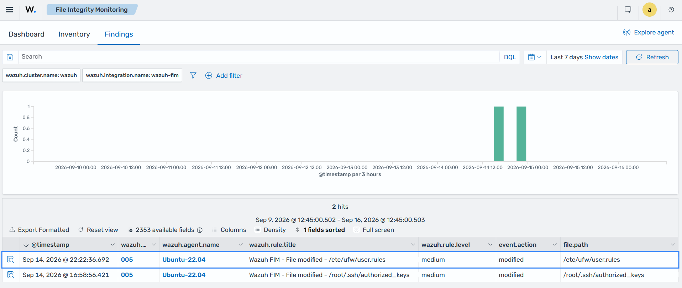Open the hamburger navigation menu
682x288 pixels.
[9, 10]
